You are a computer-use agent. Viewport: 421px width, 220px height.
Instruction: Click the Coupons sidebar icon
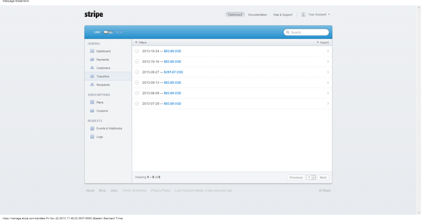tap(92, 111)
